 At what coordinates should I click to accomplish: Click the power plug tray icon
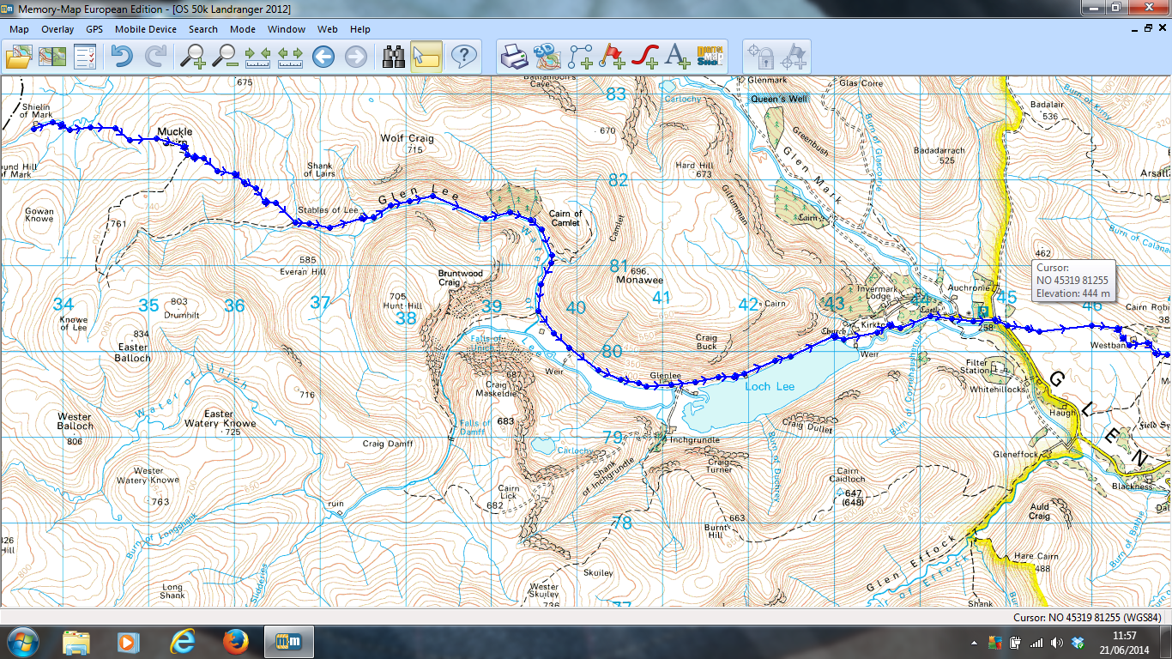coord(1016,643)
